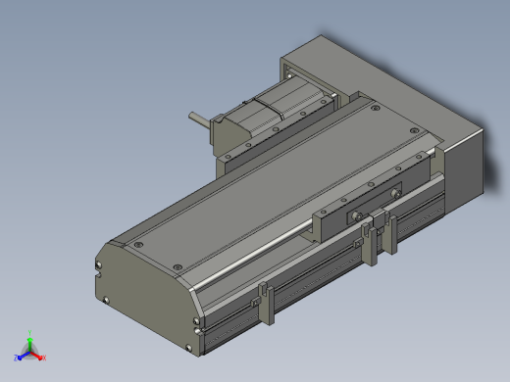Pick the bottom-left screw on front end cap
This screenshot has width=510, height=382.
[106, 300]
